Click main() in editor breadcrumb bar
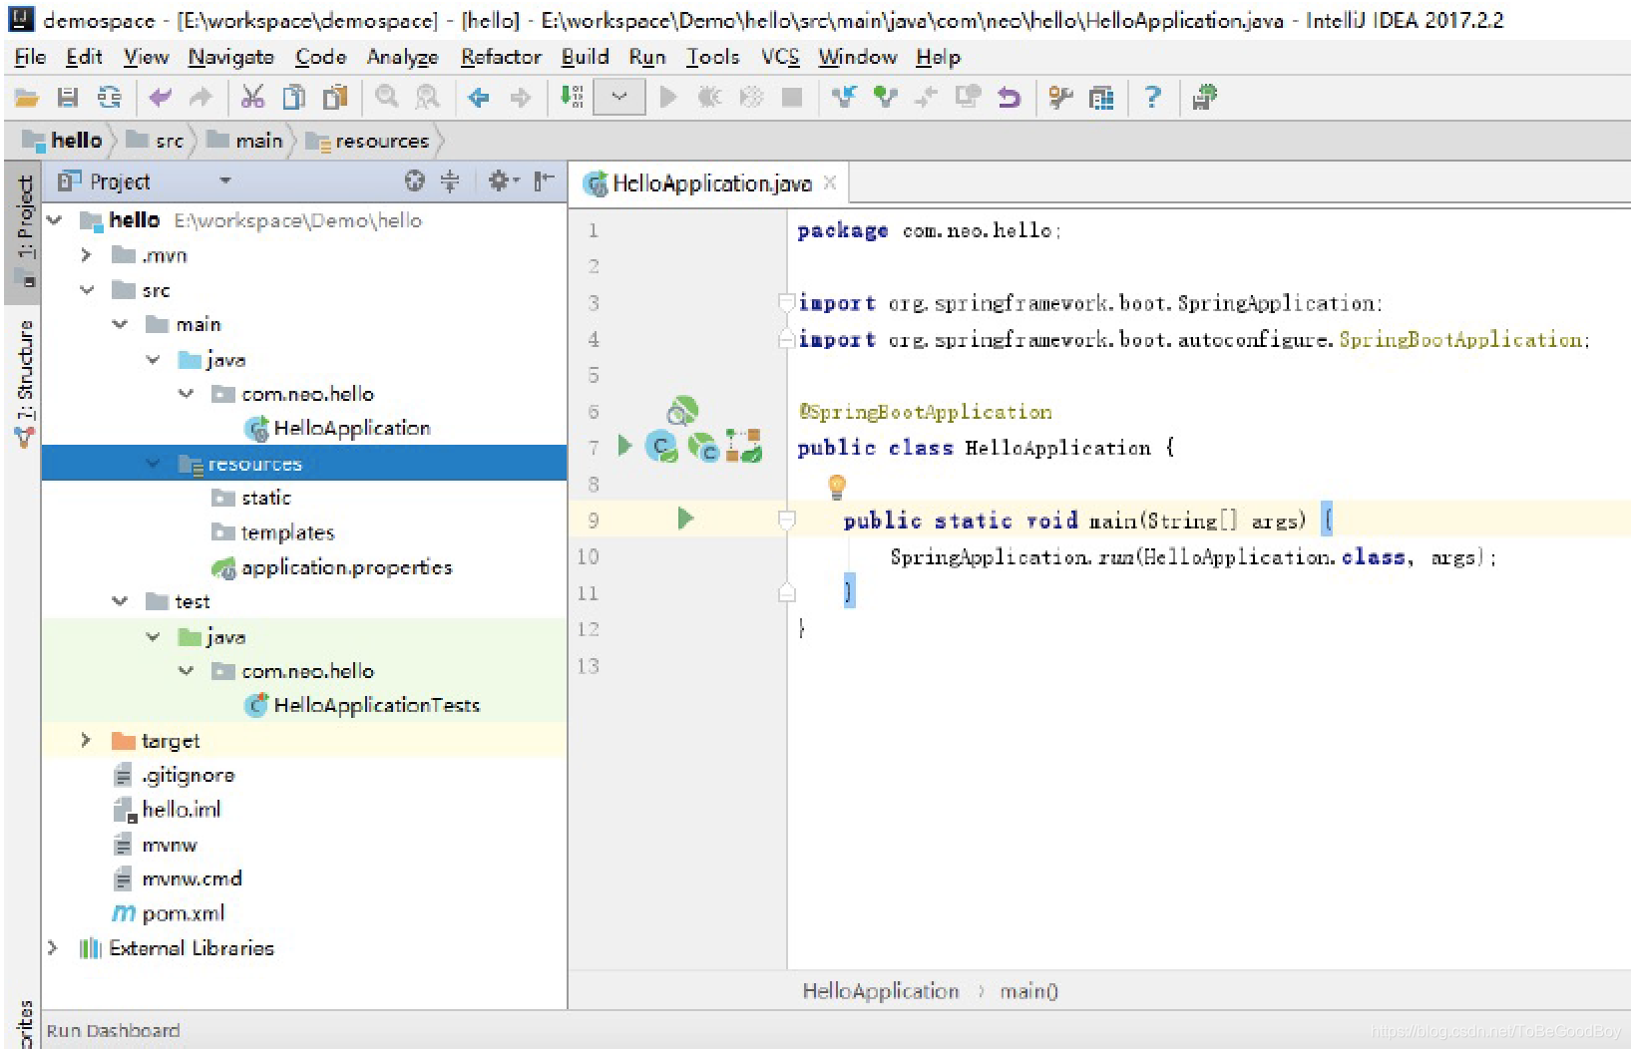Viewport: 1631px width, 1050px height. tap(1028, 991)
